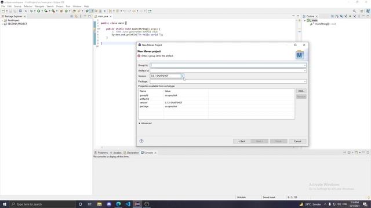Click the Cancel button in Maven dialog

[297, 141]
